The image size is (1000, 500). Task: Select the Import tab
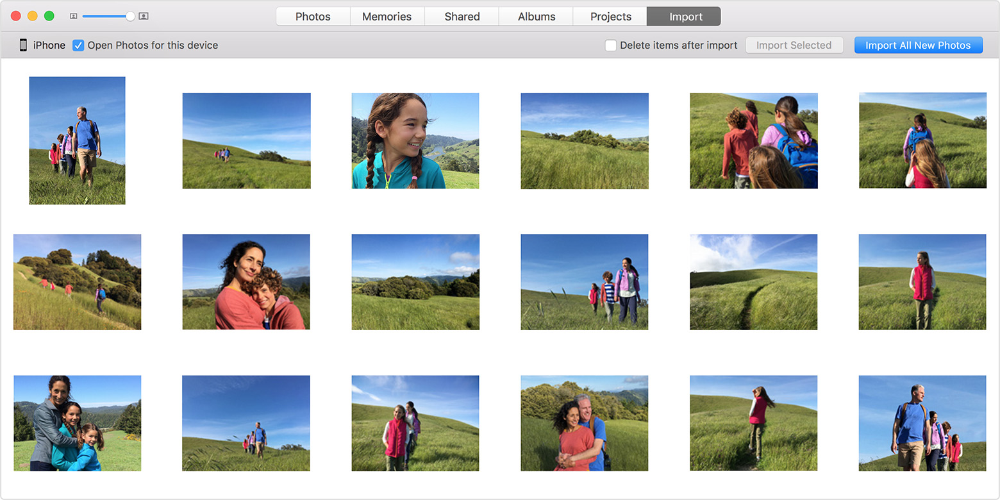[x=685, y=17]
